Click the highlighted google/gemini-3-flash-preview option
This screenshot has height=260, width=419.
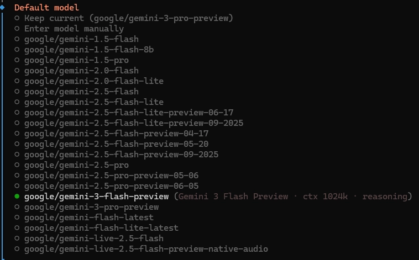click(96, 197)
